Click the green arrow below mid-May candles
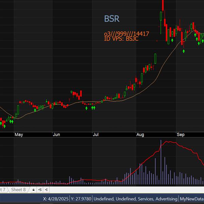The image size is (204, 204). click(35, 110)
